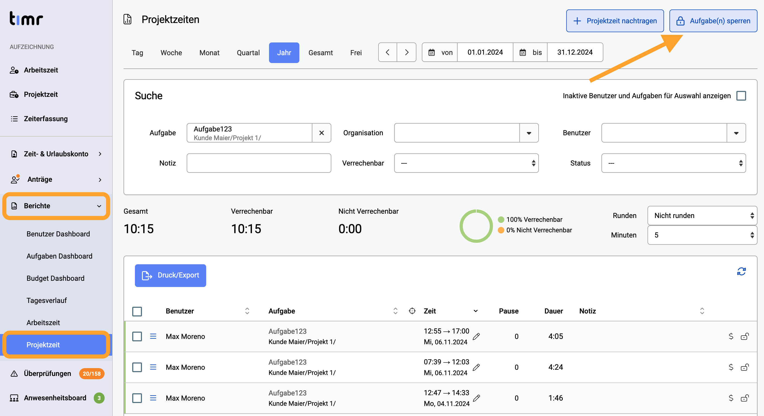Image resolution: width=764 pixels, height=416 pixels.
Task: Toggle inactive users and tasks checkbox
Action: coord(741,96)
